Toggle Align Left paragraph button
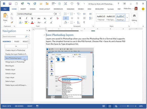The height and width of the screenshot is (109, 147). 66,18
